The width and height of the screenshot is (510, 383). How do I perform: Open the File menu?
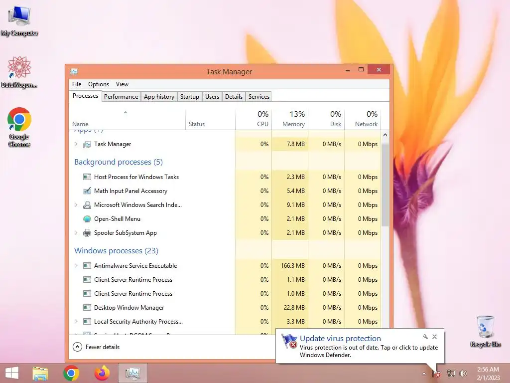pos(77,84)
